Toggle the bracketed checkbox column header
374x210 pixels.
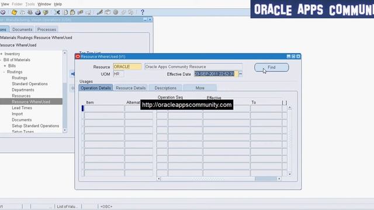(285, 103)
